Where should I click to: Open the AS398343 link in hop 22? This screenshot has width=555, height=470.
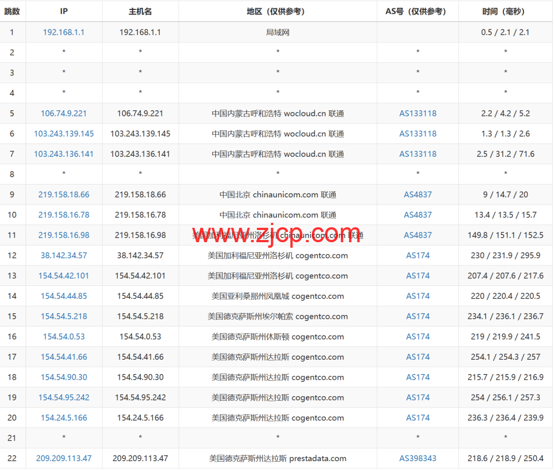pos(418,458)
